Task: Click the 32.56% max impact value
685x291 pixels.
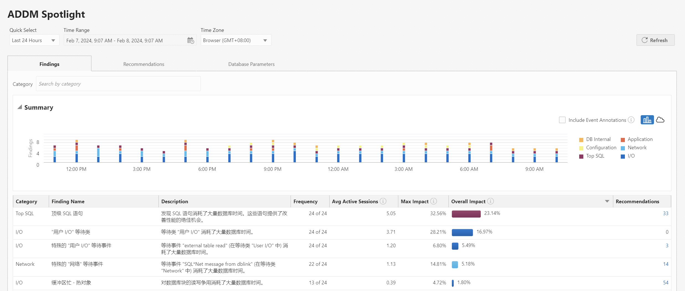Action: click(x=438, y=213)
